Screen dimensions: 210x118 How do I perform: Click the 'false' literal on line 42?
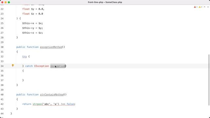tap(70, 104)
